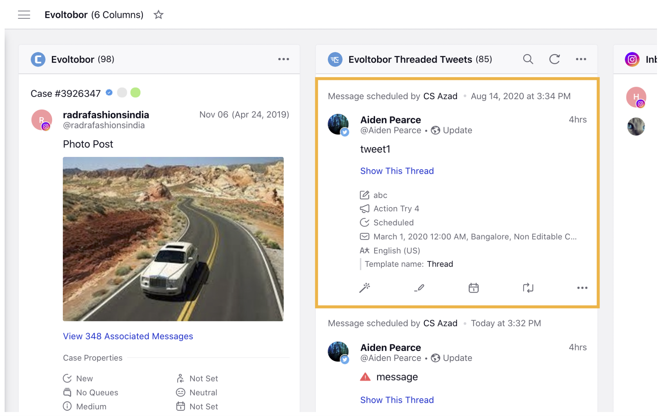Click the magic wand/AI assist icon
The width and height of the screenshot is (661, 416).
tap(365, 288)
